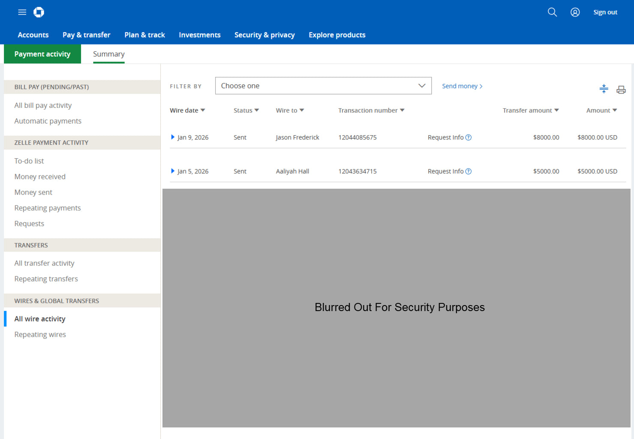Sort by Transfer amount column

pyautogui.click(x=530, y=110)
